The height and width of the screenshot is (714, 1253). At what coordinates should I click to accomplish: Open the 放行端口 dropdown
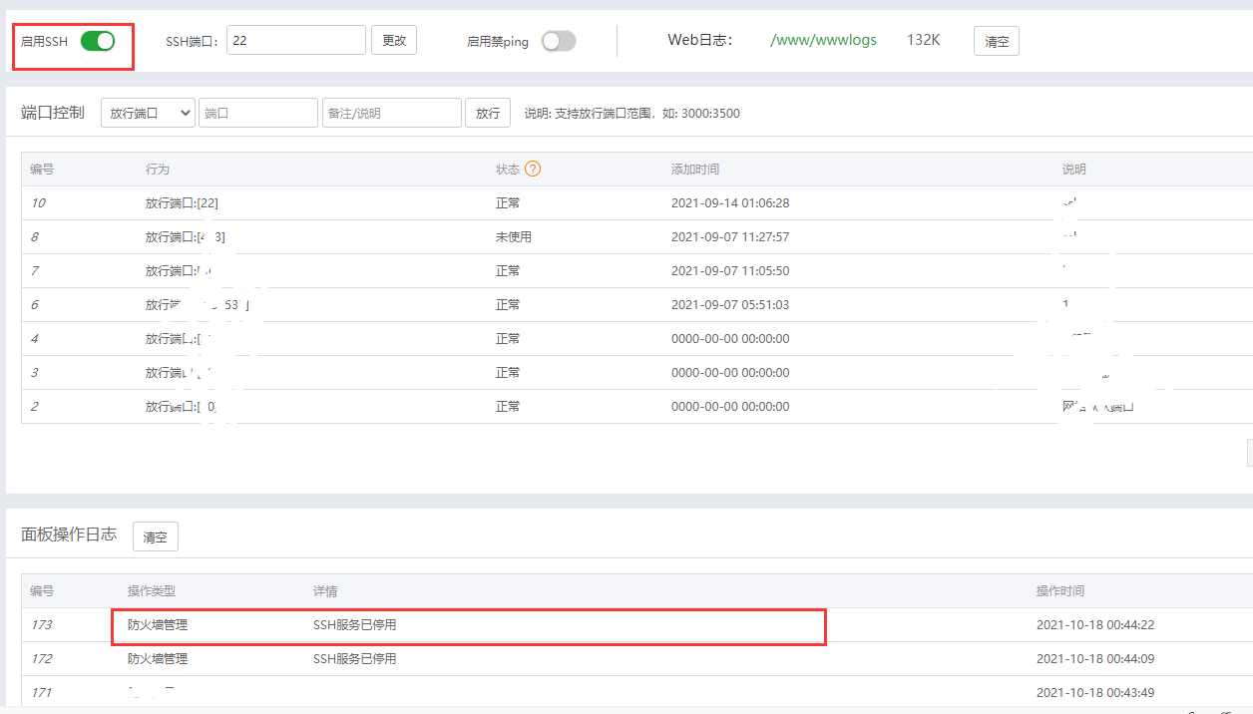tap(148, 113)
